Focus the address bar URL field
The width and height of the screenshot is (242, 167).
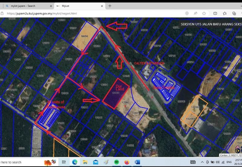(93, 13)
